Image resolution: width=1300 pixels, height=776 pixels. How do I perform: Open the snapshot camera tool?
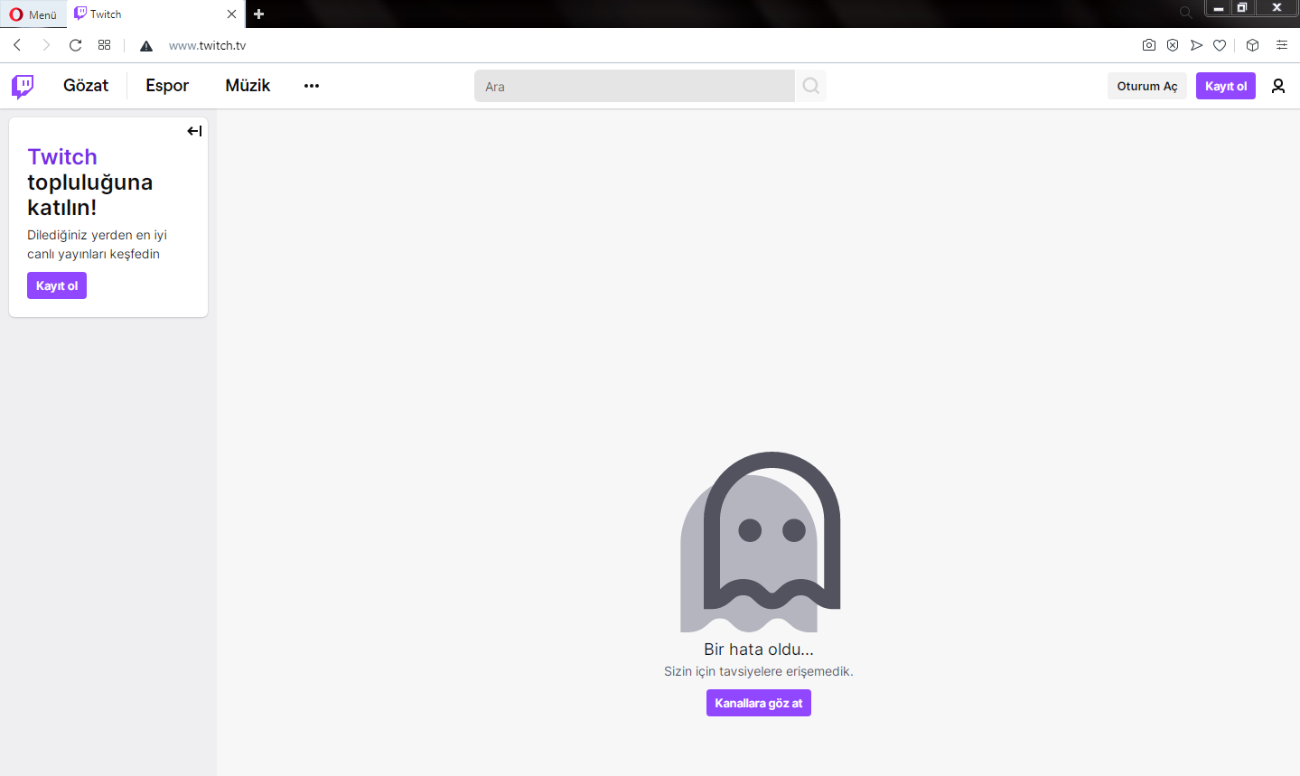pyautogui.click(x=1148, y=44)
